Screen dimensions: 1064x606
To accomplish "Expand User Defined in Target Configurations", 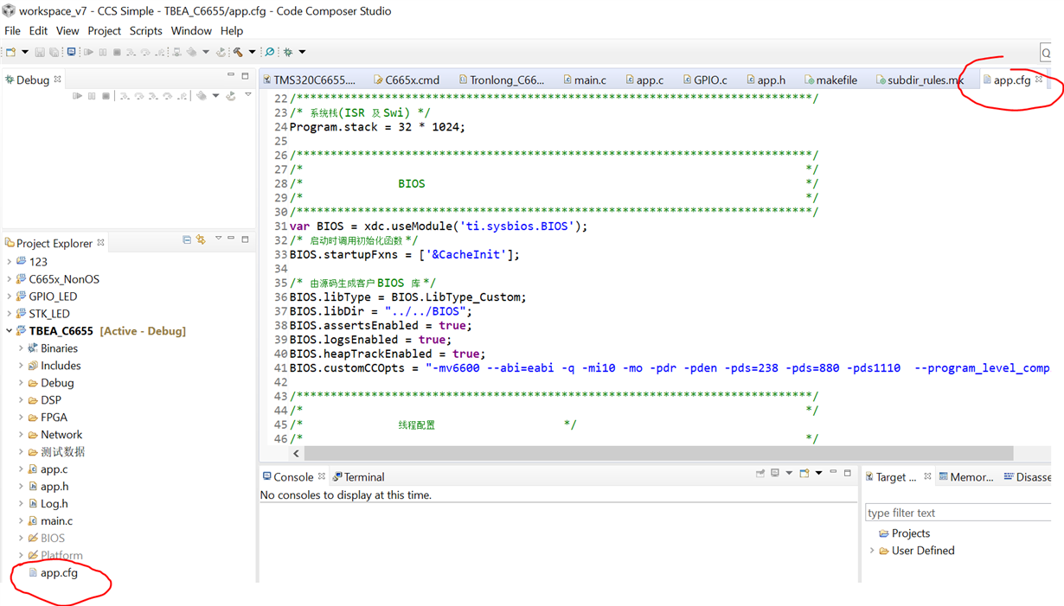I will (872, 550).
